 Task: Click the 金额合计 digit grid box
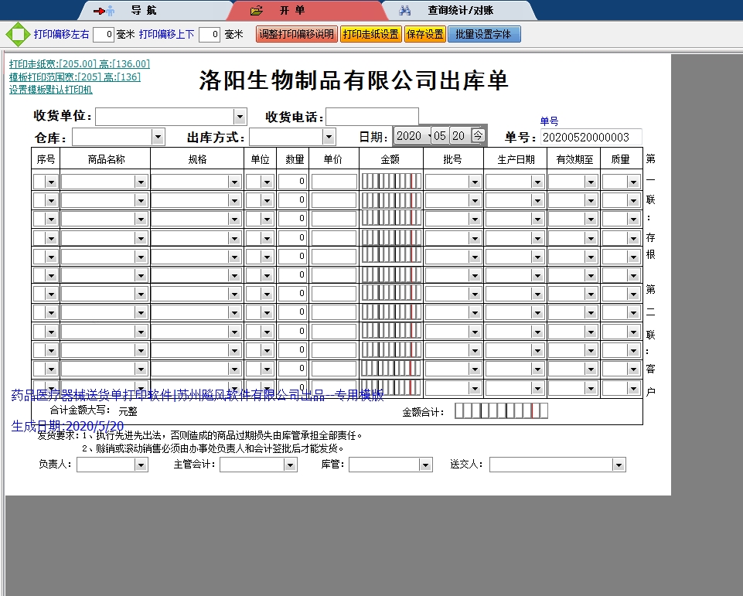pos(501,411)
